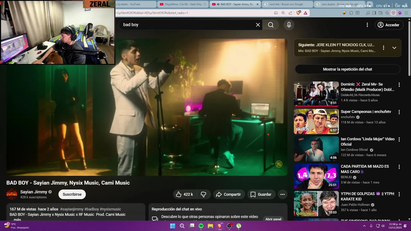411x231 pixels.
Task: Click #nysixmusic hashtag
Action: 110,209
